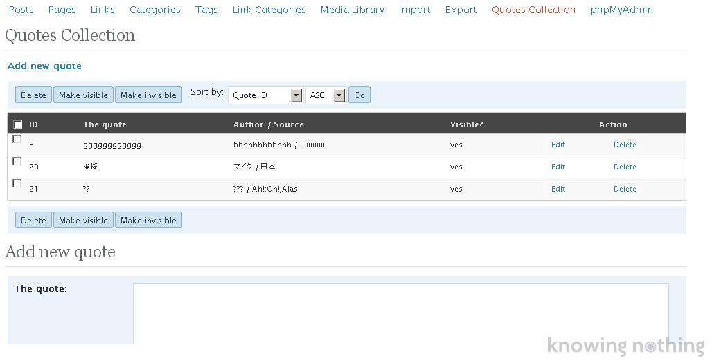Click the 'hhhhhhhhhhhh / iiiiiiiiiiii' author cell

coord(279,145)
